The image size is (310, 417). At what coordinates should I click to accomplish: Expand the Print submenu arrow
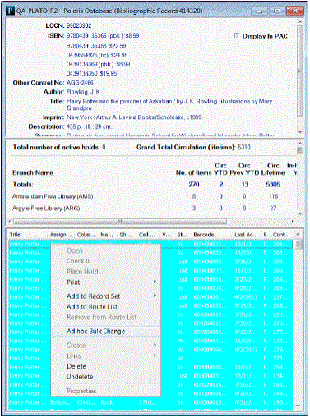coord(155,282)
